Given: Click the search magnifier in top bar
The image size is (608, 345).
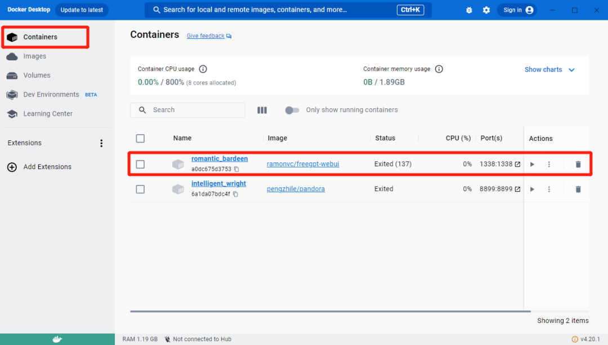Looking at the screenshot, I should pyautogui.click(x=157, y=10).
